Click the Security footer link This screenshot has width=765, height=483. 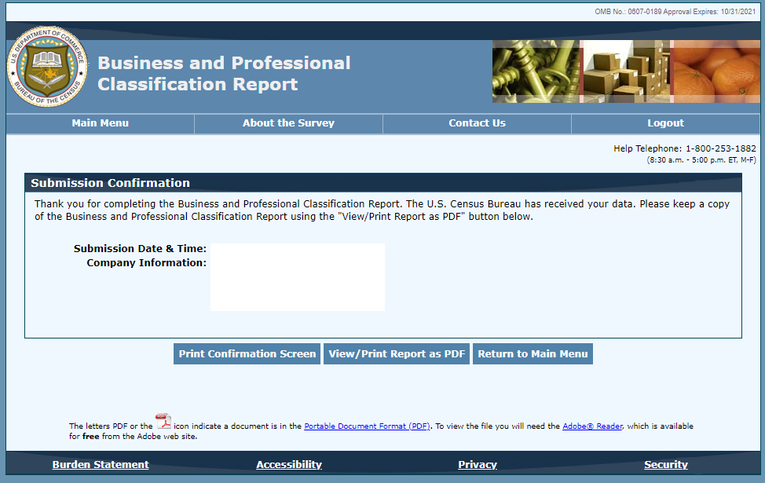(666, 465)
